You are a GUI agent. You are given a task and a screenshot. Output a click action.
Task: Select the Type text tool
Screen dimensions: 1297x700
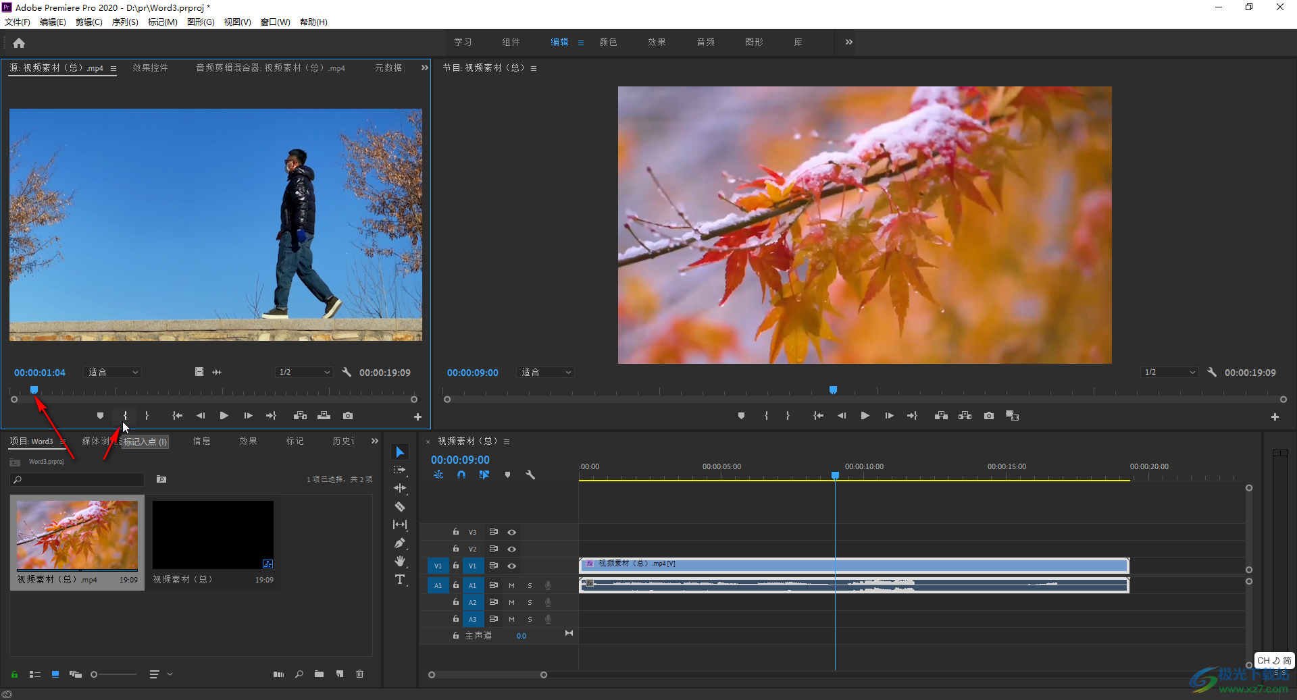click(400, 579)
